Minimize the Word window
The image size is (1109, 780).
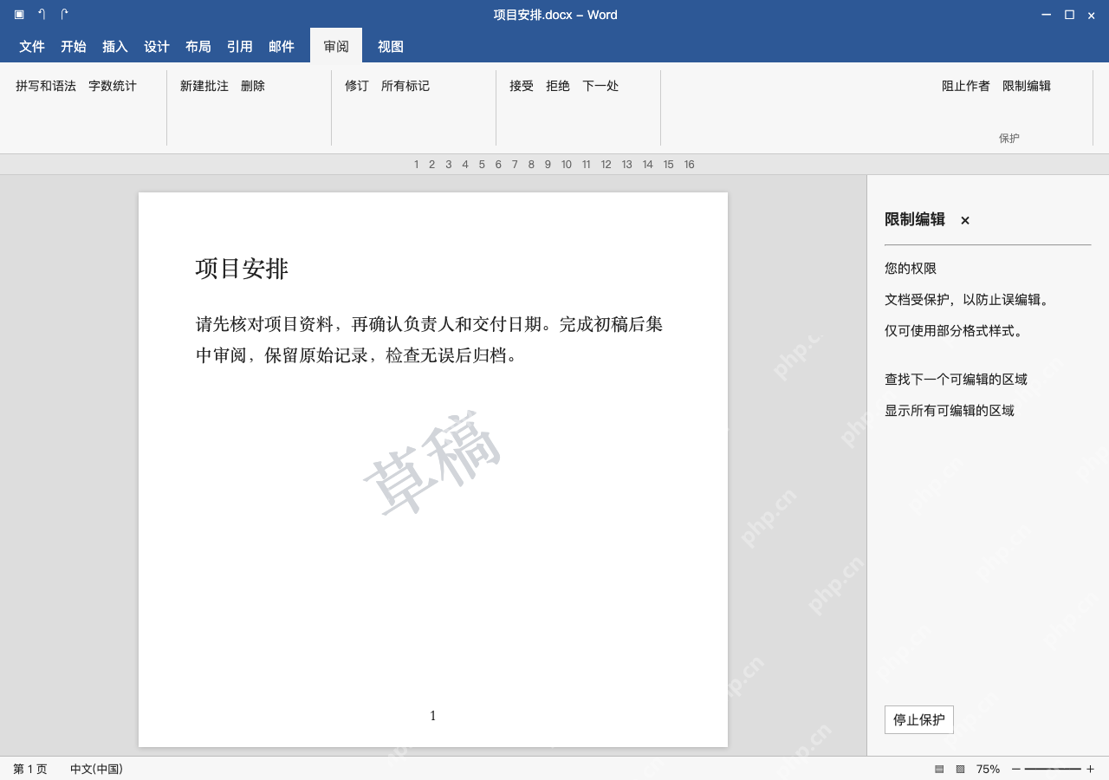coord(1047,15)
